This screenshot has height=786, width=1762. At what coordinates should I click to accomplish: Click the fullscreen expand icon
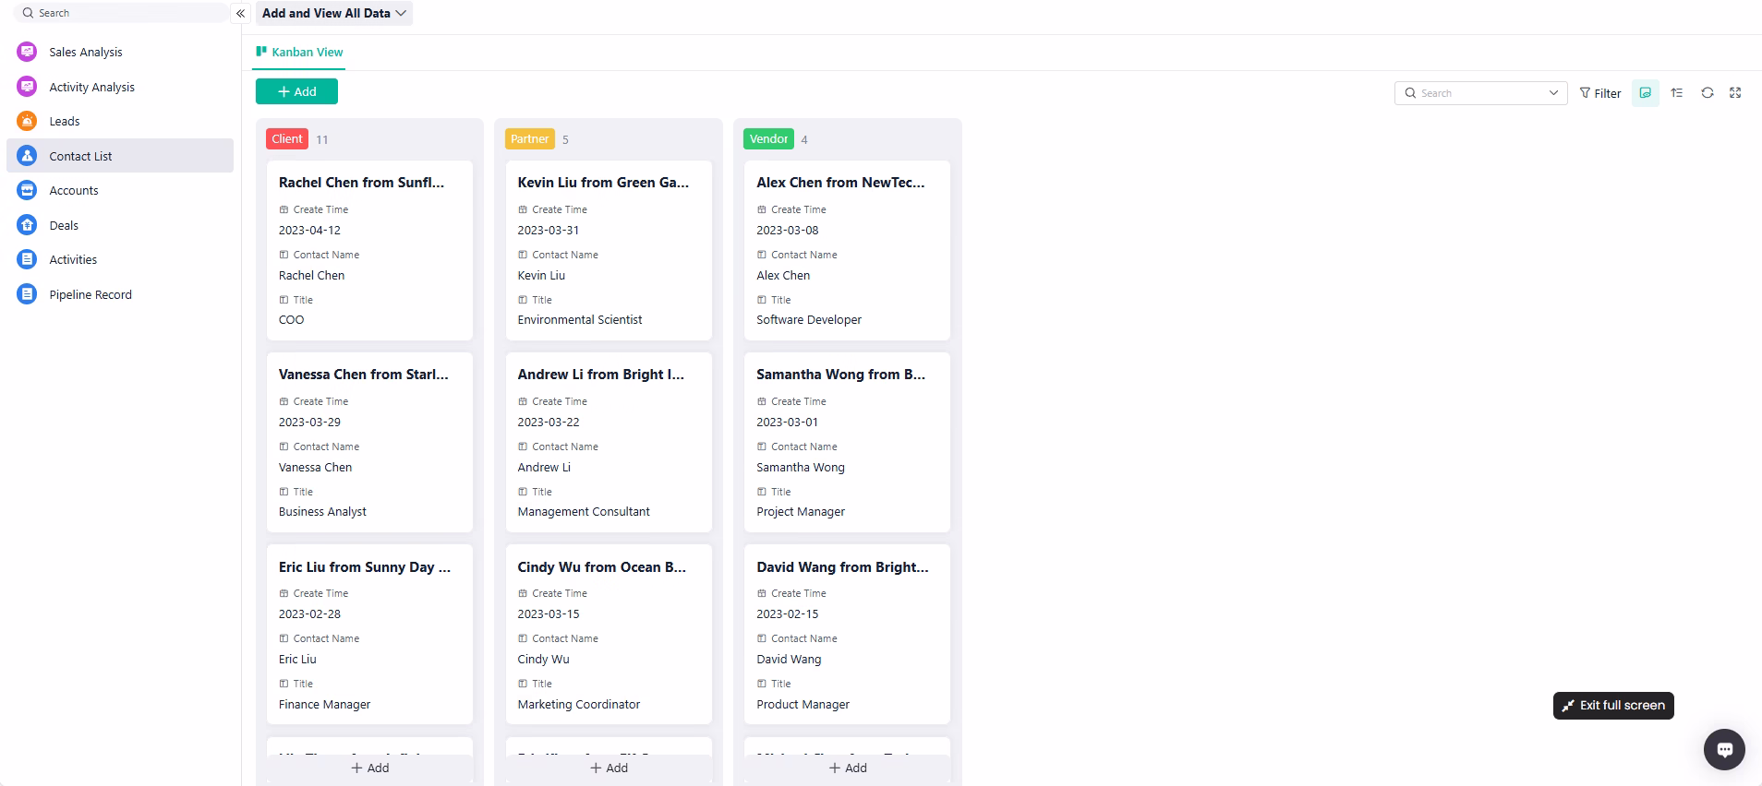[x=1735, y=93]
